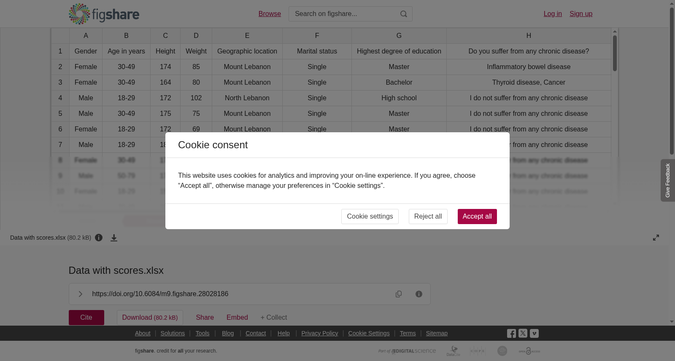Focus the Search on figshare field
The height and width of the screenshot is (361, 675).
click(351, 14)
